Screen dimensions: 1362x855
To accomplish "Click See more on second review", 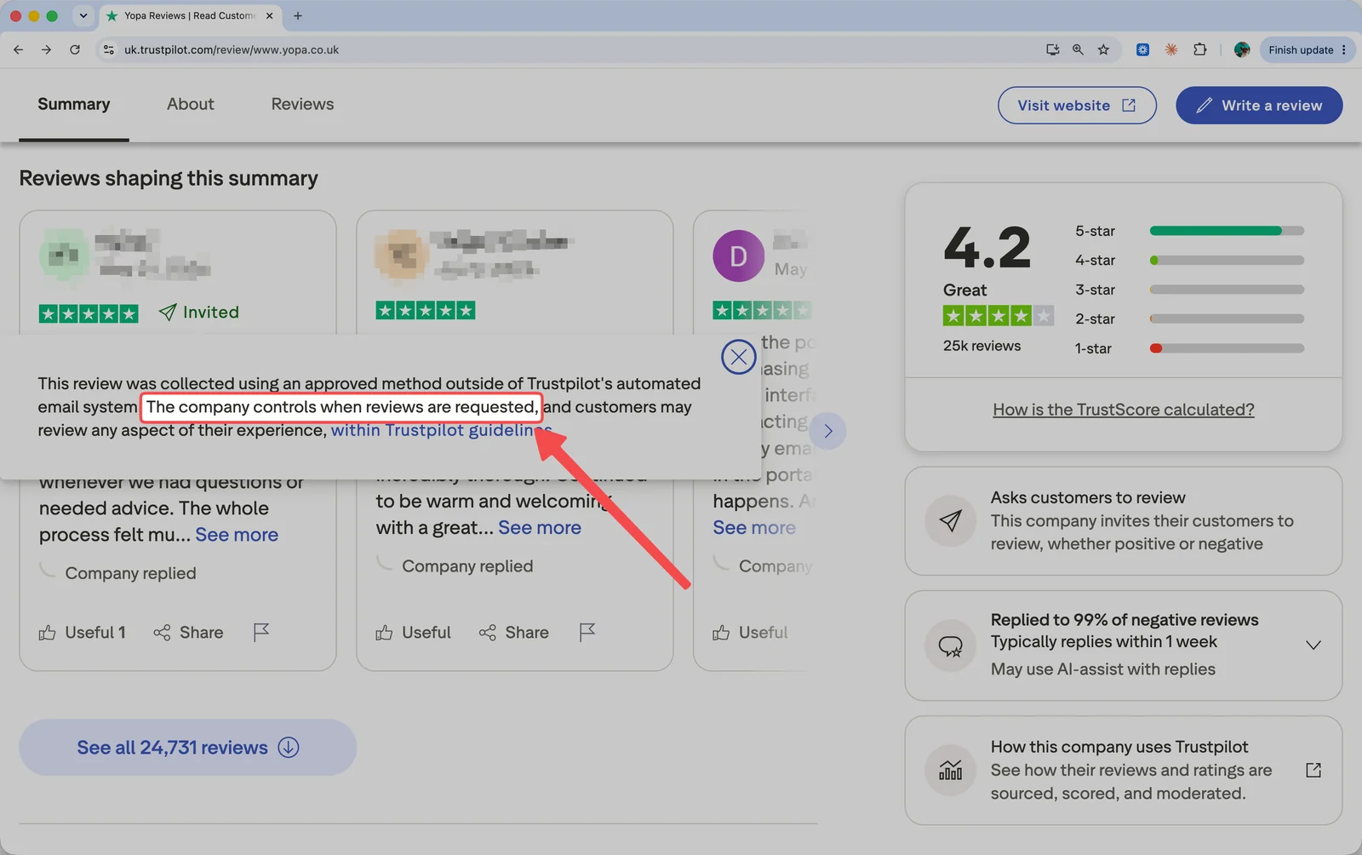I will pyautogui.click(x=540, y=527).
